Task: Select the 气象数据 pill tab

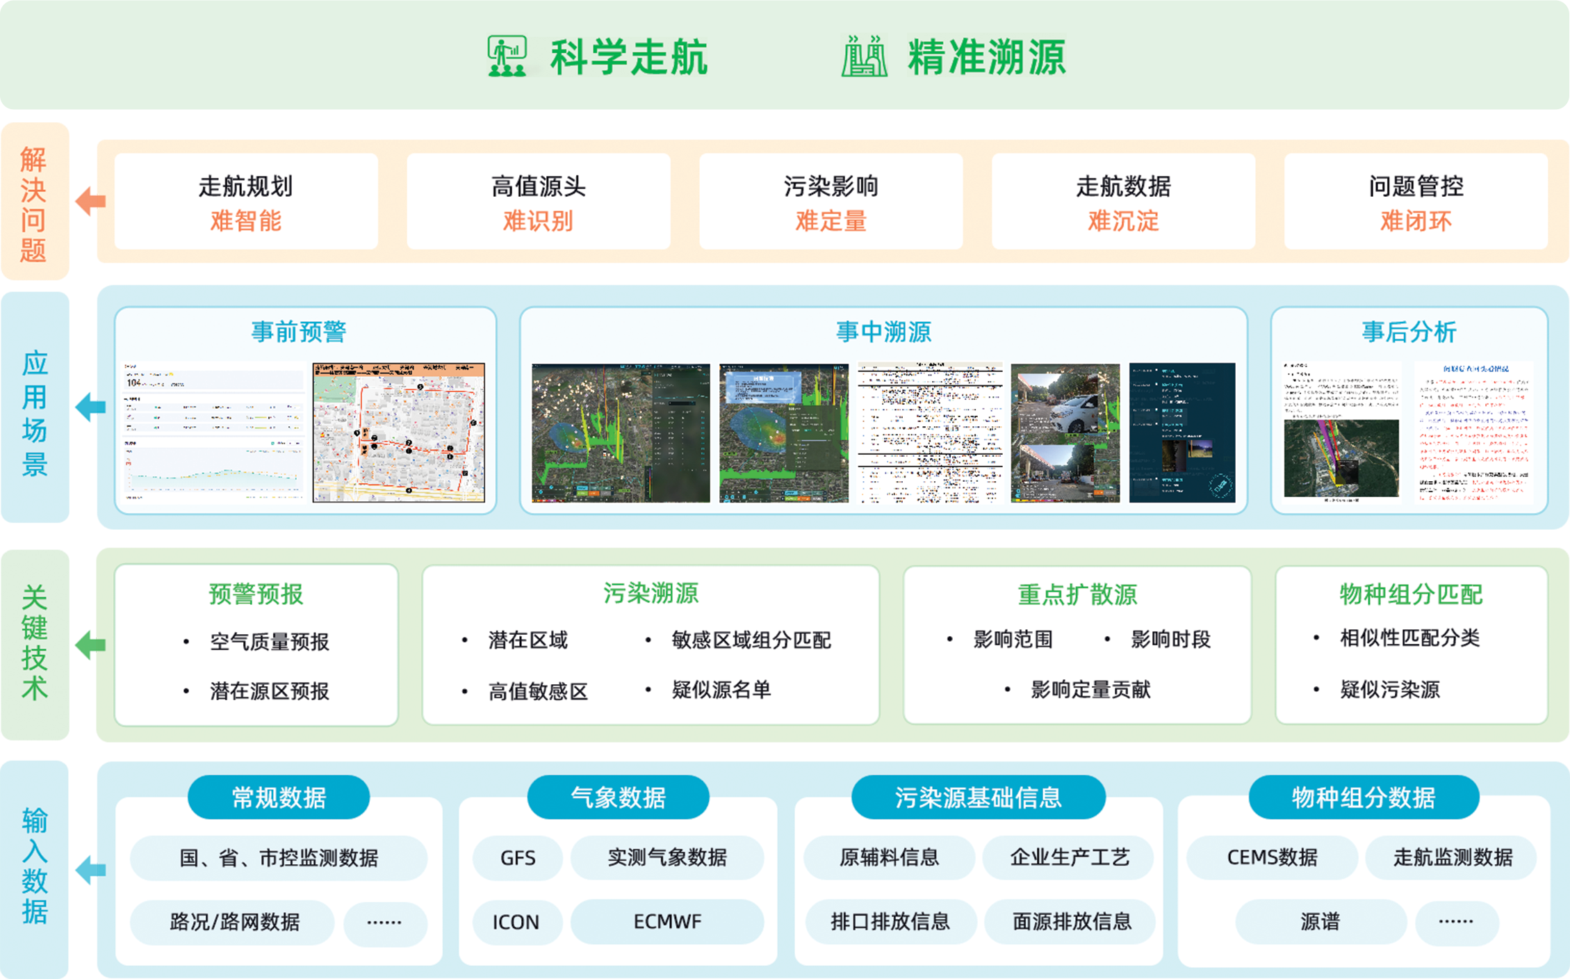Action: 619,797
